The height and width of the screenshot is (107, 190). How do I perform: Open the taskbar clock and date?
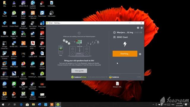[x=179, y=104]
